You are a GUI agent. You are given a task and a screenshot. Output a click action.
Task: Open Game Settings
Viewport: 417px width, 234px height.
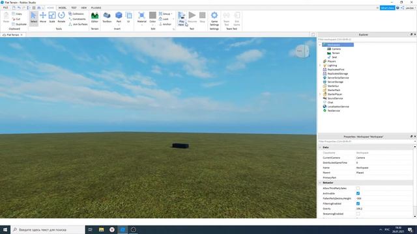tap(214, 19)
